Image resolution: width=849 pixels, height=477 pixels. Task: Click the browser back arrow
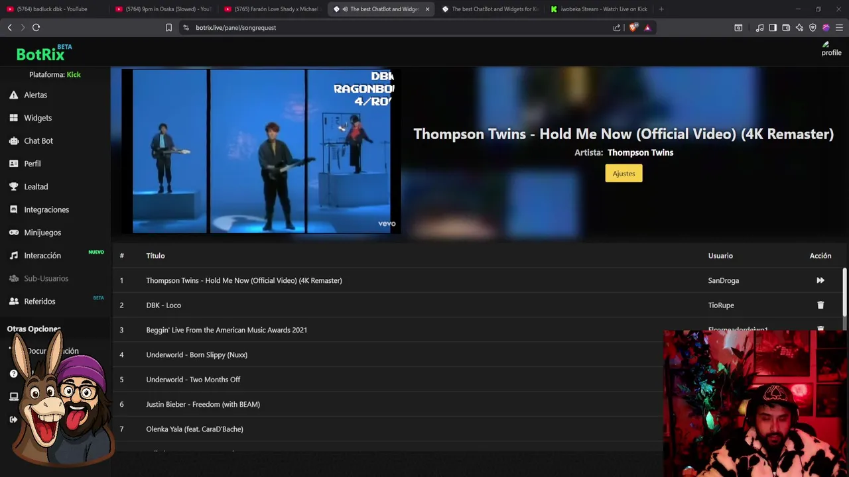coord(9,27)
